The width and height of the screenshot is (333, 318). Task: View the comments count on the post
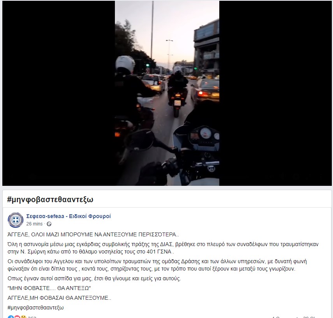pos(285,317)
